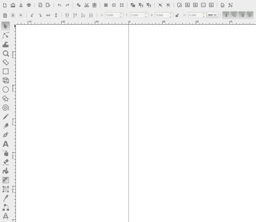Click the Undo arrow button
Image resolution: width=256 pixels, height=222 pixels.
pyautogui.click(x=59, y=5)
